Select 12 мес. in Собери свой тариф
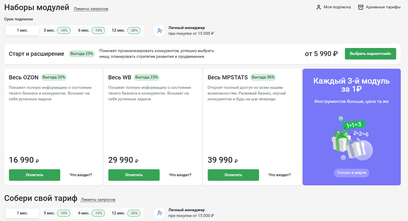408x221 pixels. pos(126,213)
